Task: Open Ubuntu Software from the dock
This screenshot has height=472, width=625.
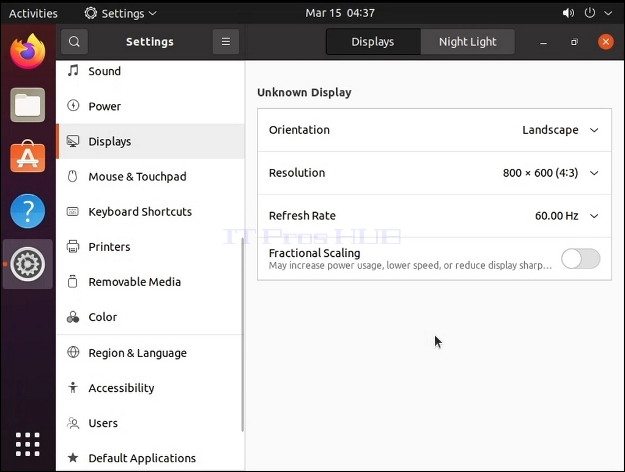Action: click(x=28, y=157)
